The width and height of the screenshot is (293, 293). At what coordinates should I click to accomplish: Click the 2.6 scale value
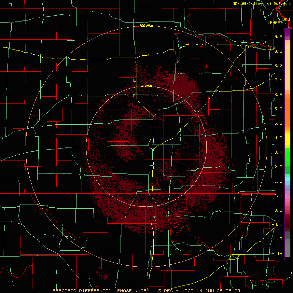[x=278, y=167]
